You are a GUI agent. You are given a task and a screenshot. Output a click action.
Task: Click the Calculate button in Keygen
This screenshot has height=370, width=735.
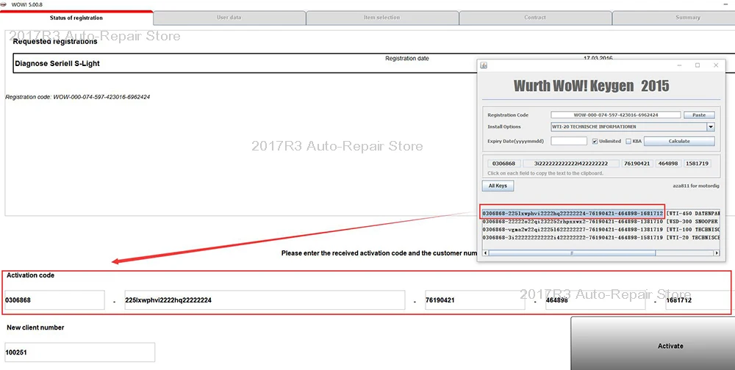679,141
